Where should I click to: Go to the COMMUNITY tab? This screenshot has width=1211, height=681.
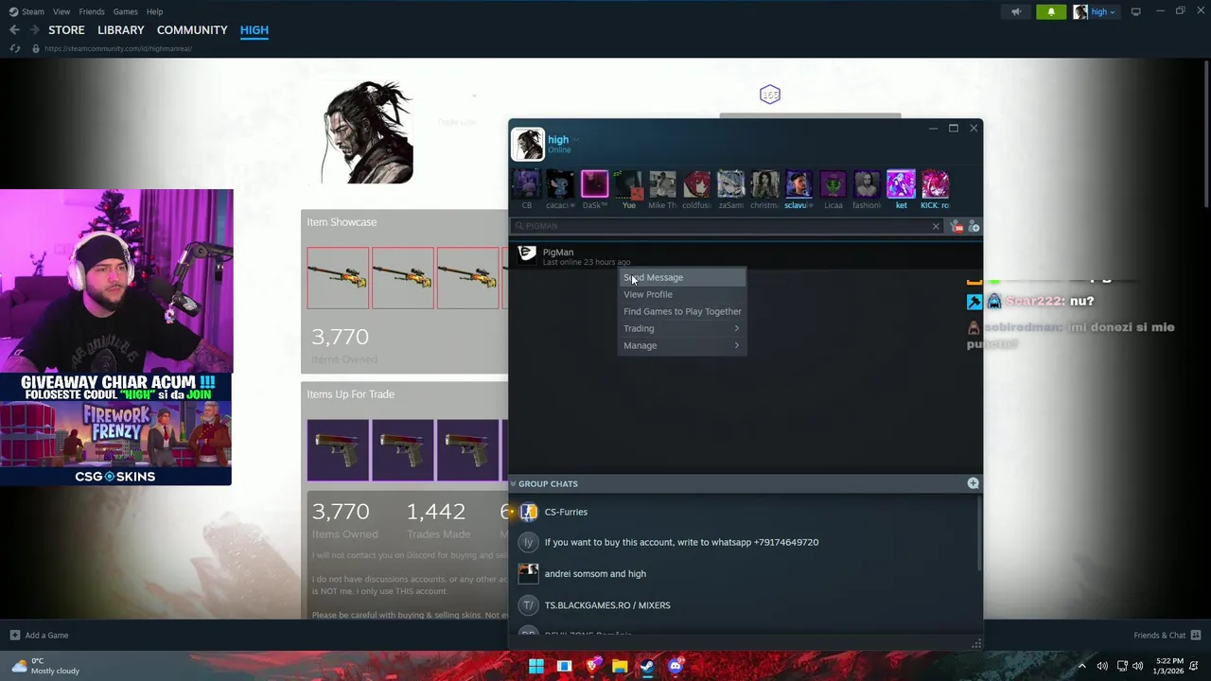(x=192, y=30)
